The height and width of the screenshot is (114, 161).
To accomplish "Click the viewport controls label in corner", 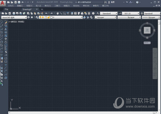I will coord(16,22).
